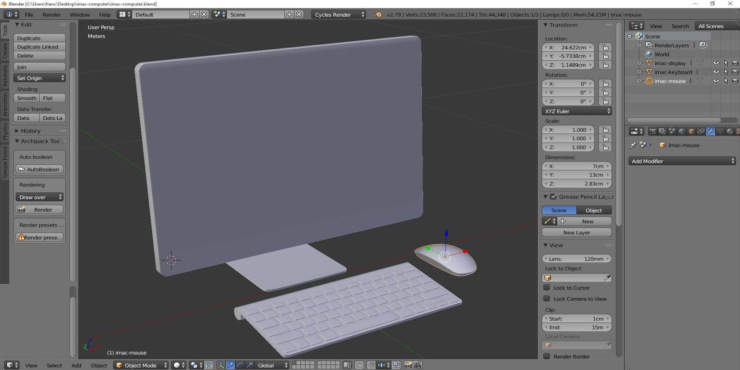
Task: Open the Render Layers properties tab
Action: [662, 131]
